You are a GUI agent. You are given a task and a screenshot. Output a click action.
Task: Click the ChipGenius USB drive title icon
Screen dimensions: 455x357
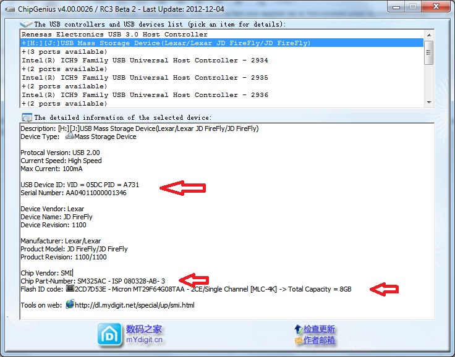(x=10, y=9)
